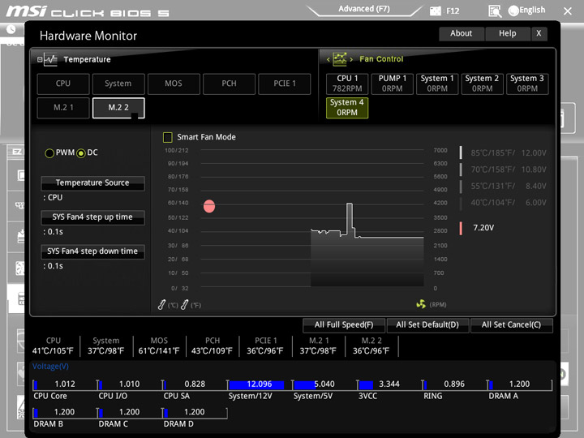Click the System/5V 5.040 voltage bar
This screenshot has width=584, height=438.
324,385
